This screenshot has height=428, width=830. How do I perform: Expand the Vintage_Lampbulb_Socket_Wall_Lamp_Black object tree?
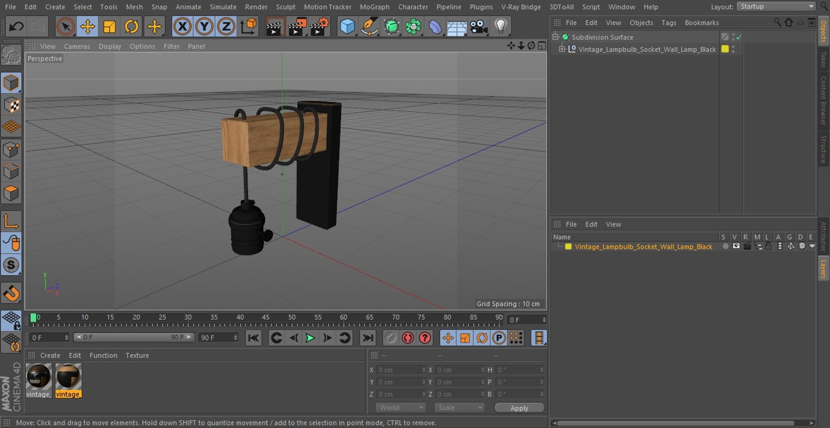pos(562,49)
